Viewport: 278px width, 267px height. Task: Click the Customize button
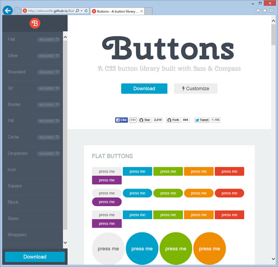tap(195, 88)
